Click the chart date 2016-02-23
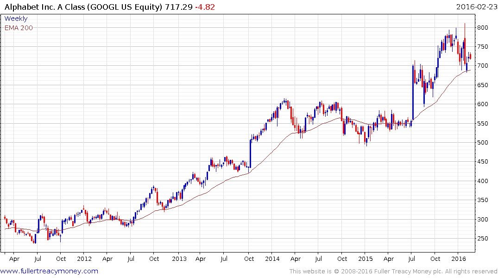This screenshot has height=278, width=498. pyautogui.click(x=476, y=7)
